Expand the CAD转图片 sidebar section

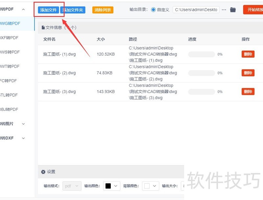coord(23,124)
